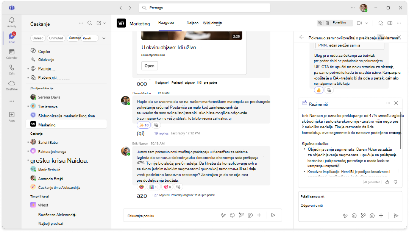The height and width of the screenshot is (232, 409).
Task: Select the Marketing channel in the list
Action: [67, 125]
